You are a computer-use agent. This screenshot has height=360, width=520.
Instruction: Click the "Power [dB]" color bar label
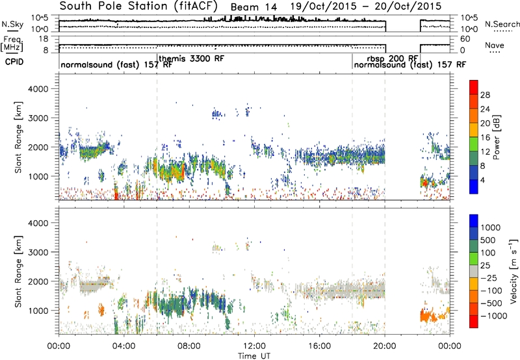pyautogui.click(x=496, y=137)
